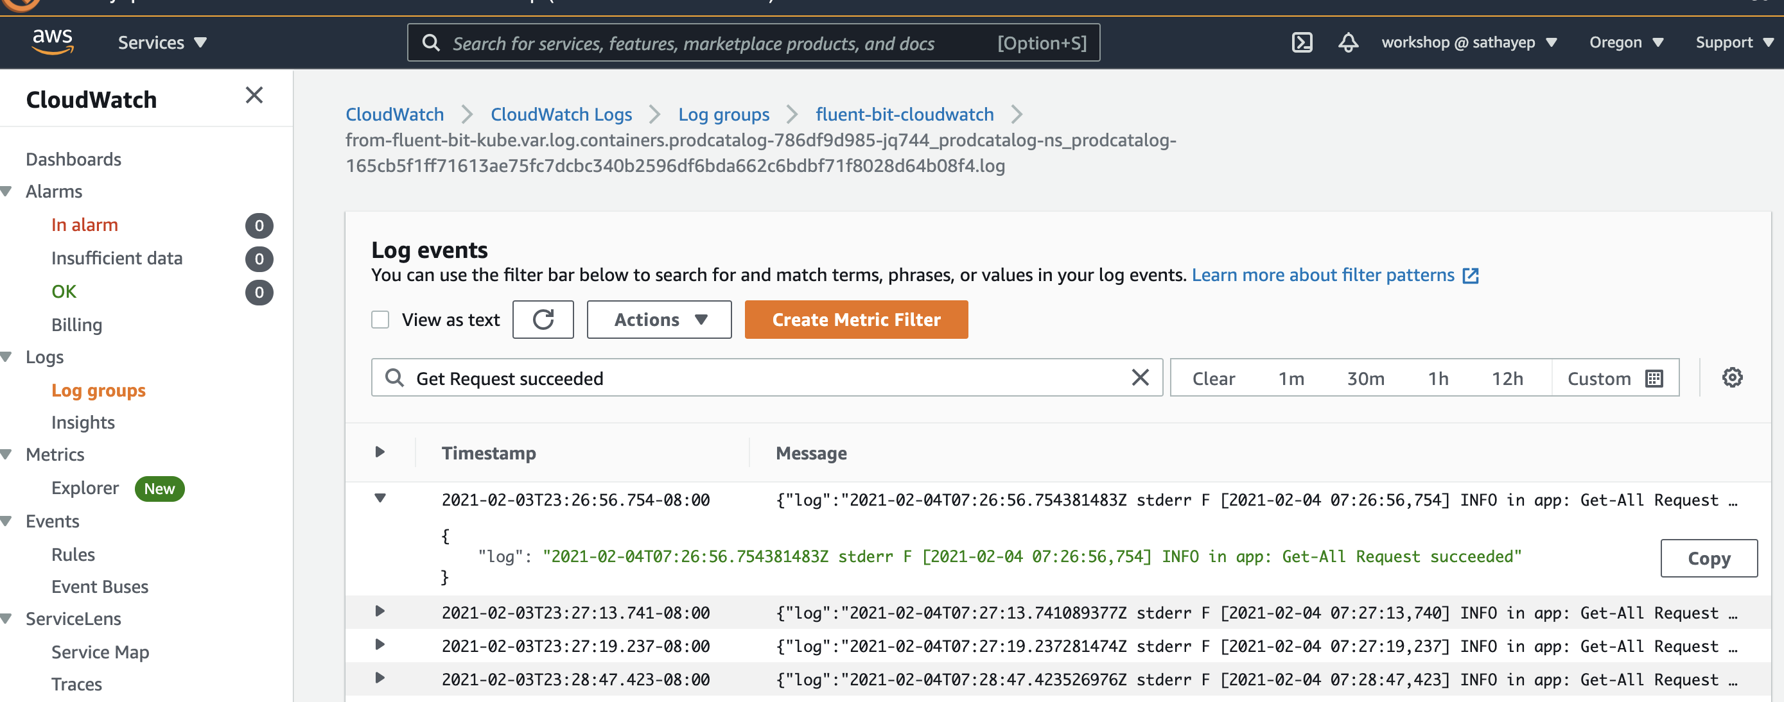Collapse the ServiceLens sidebar section arrow

(7, 619)
